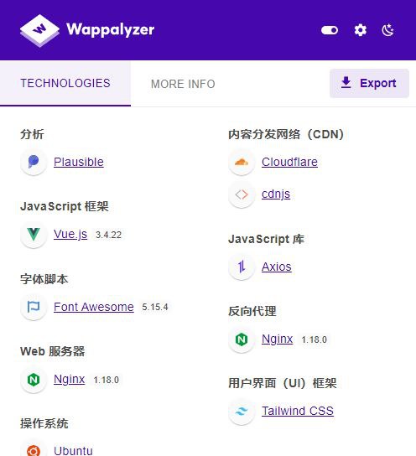Image resolution: width=416 pixels, height=456 pixels.
Task: Open the cdnjs link
Action: click(276, 194)
